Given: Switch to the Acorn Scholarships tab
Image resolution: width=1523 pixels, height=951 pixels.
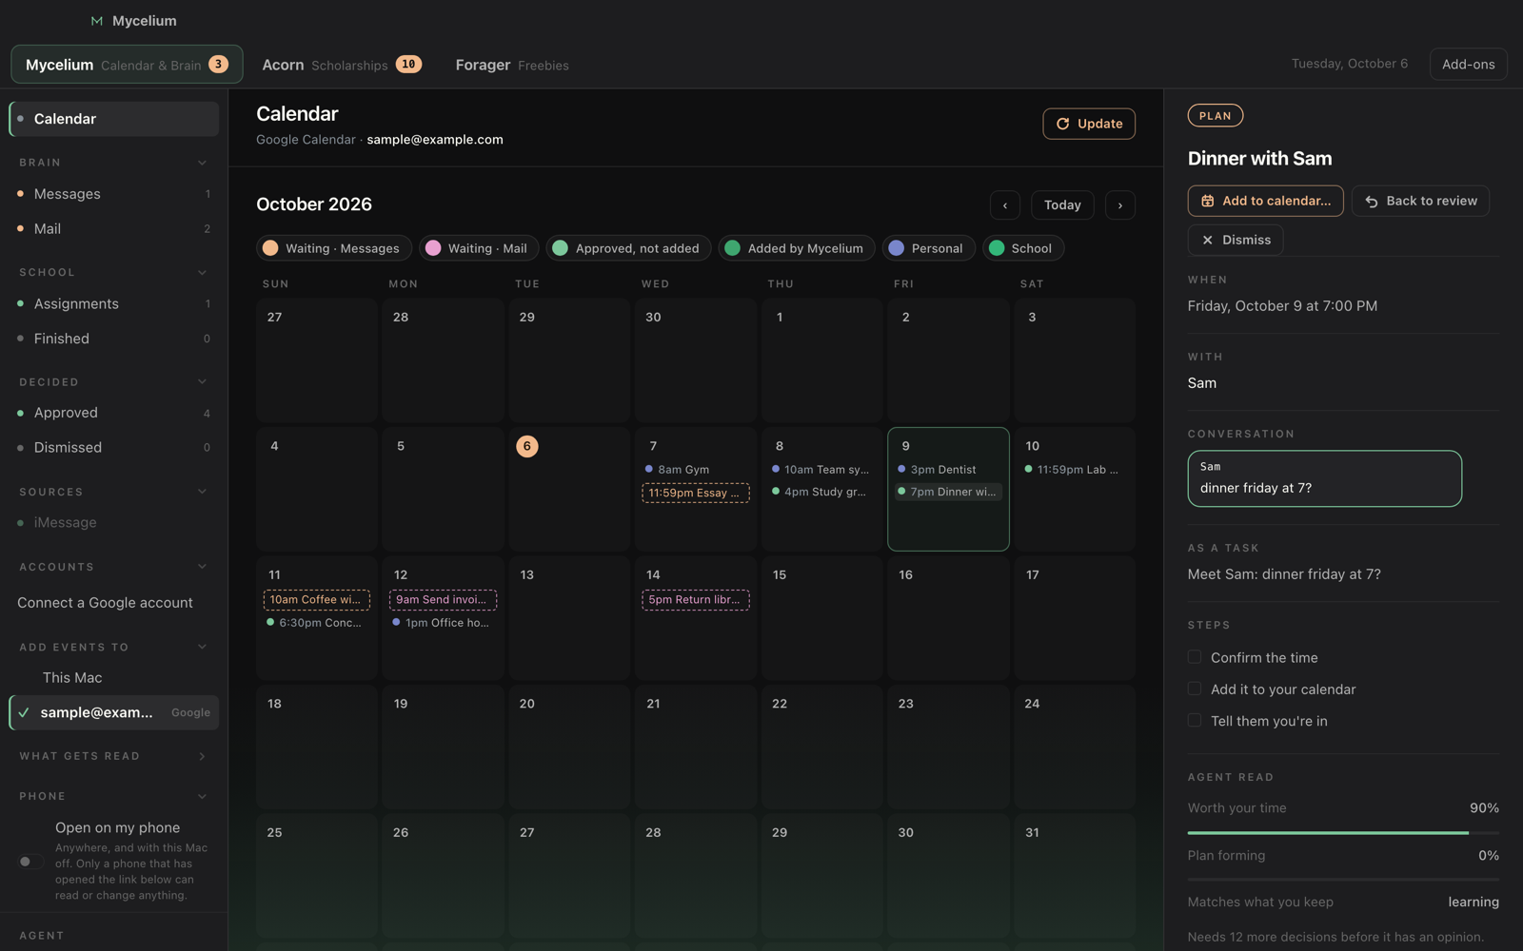Looking at the screenshot, I should click(342, 65).
